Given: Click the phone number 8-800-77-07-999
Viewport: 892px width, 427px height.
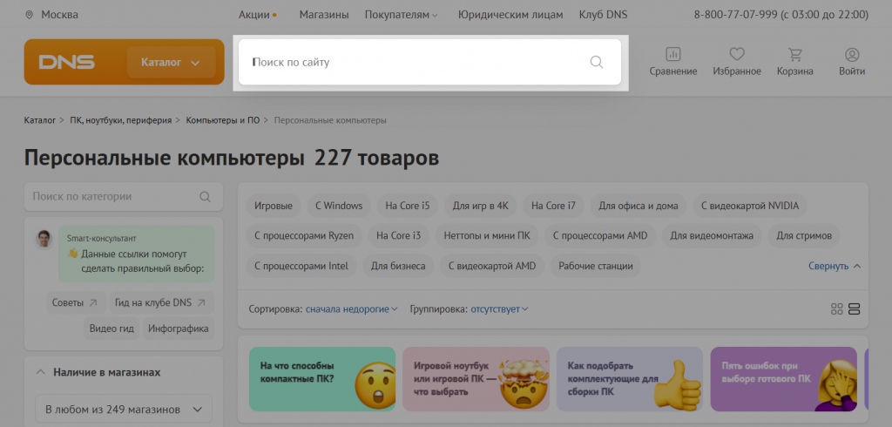Looking at the screenshot, I should [735, 15].
